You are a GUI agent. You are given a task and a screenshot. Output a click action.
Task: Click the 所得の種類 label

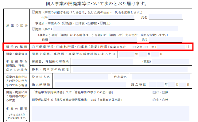(17, 47)
